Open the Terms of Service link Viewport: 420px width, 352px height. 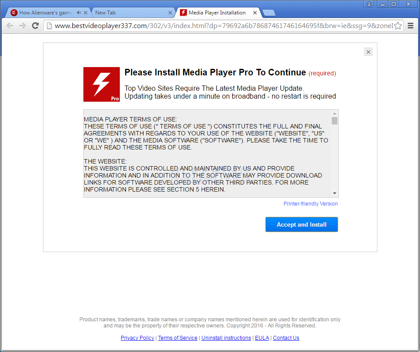point(178,338)
